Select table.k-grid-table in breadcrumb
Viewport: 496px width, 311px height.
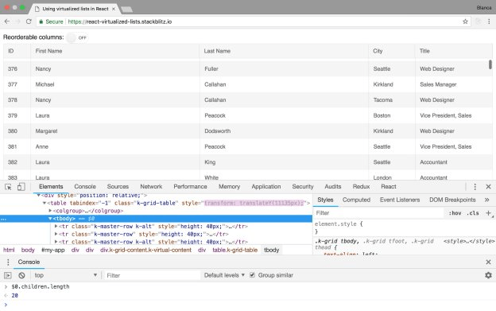pyautogui.click(x=234, y=250)
